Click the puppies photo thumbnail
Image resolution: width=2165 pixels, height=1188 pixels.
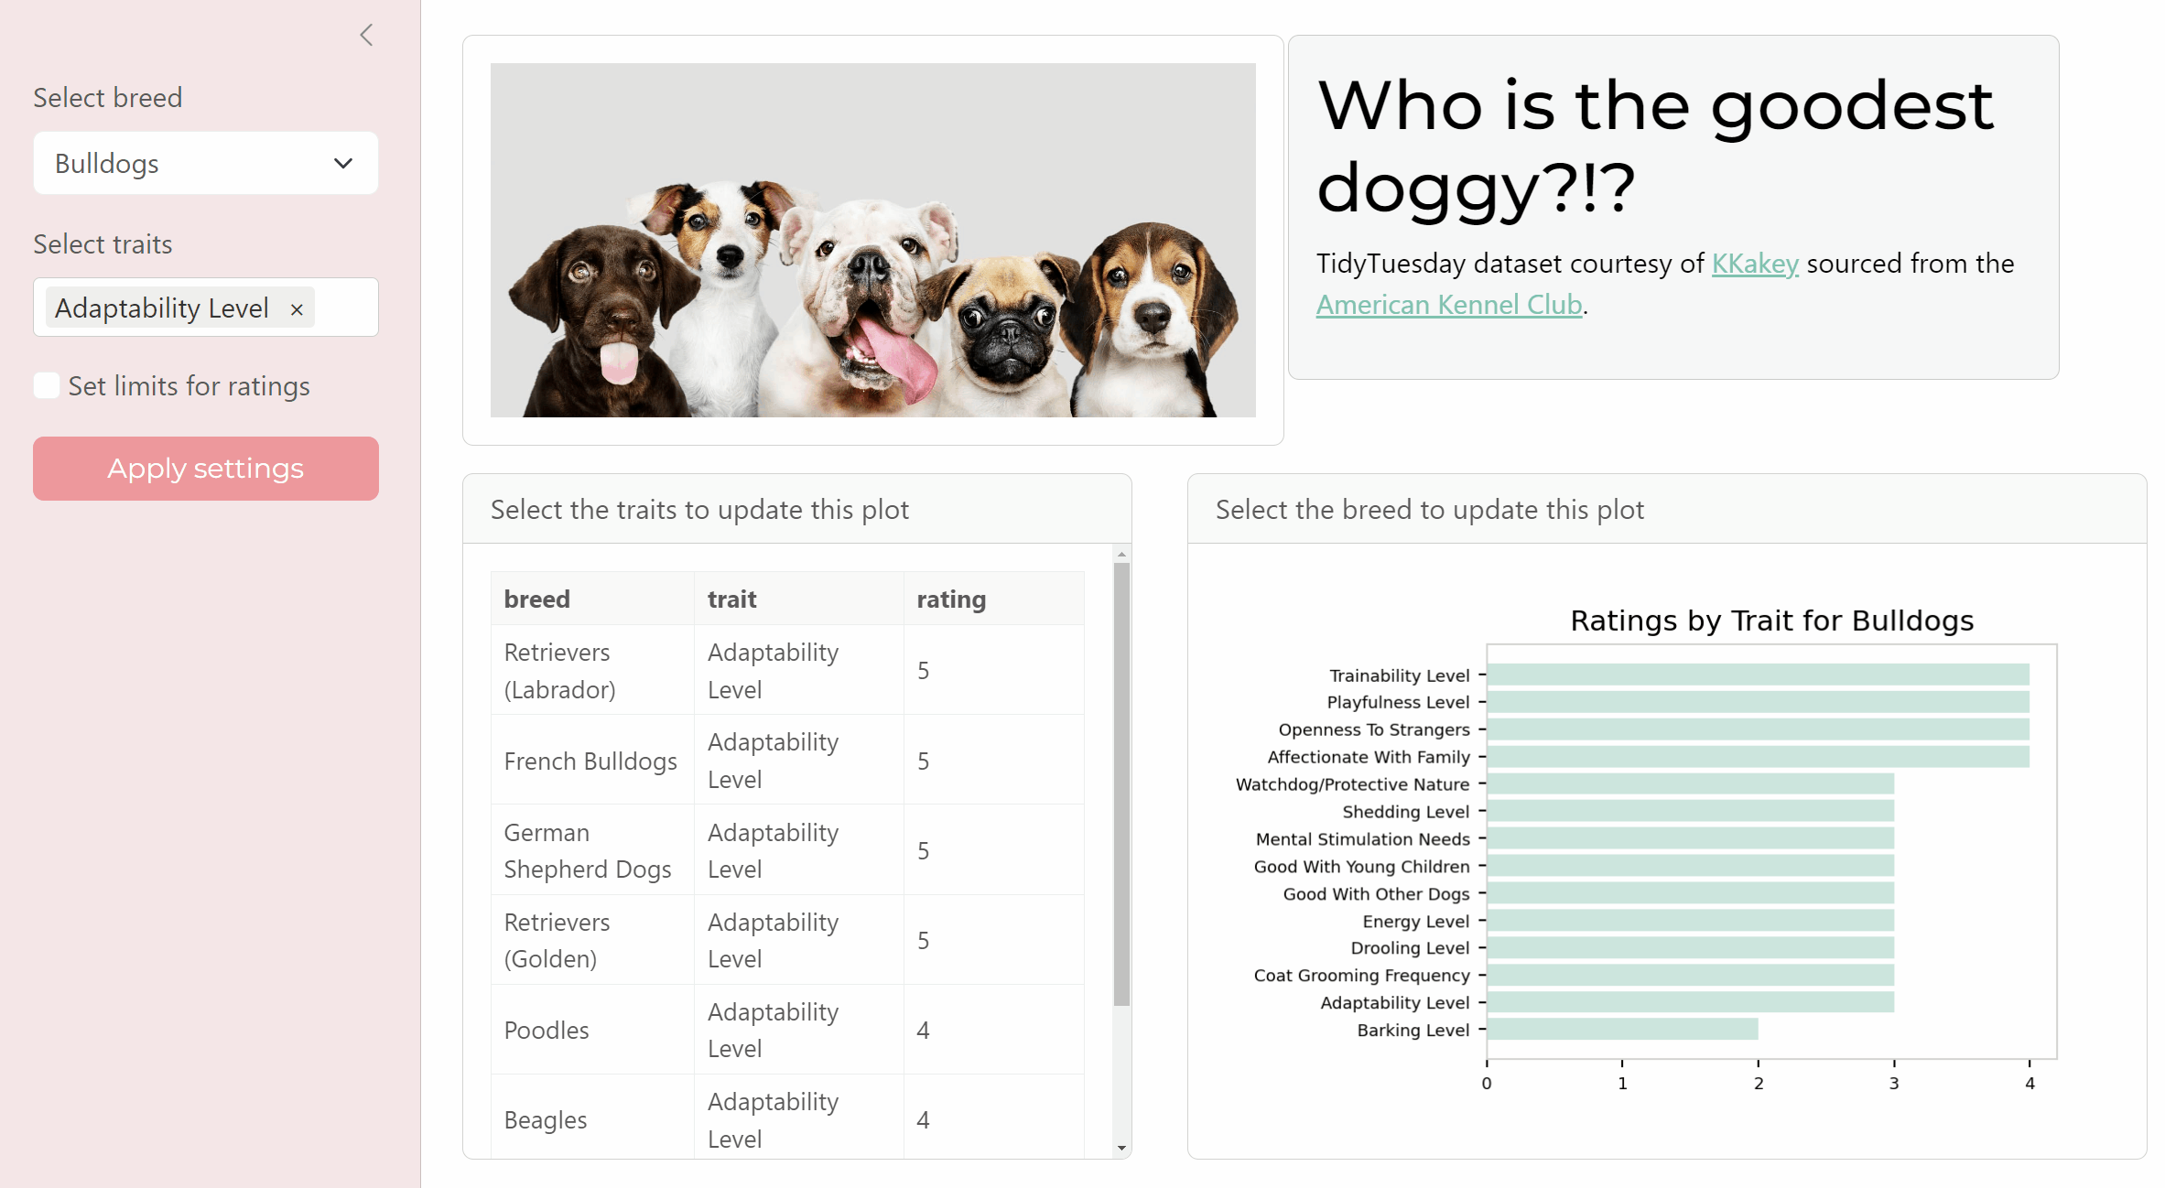pyautogui.click(x=872, y=240)
